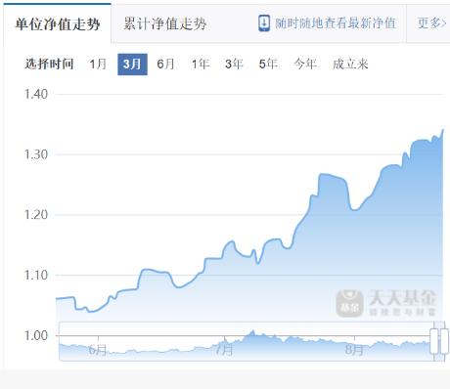Click 随时随地查看最新净值 link

[x=336, y=23]
